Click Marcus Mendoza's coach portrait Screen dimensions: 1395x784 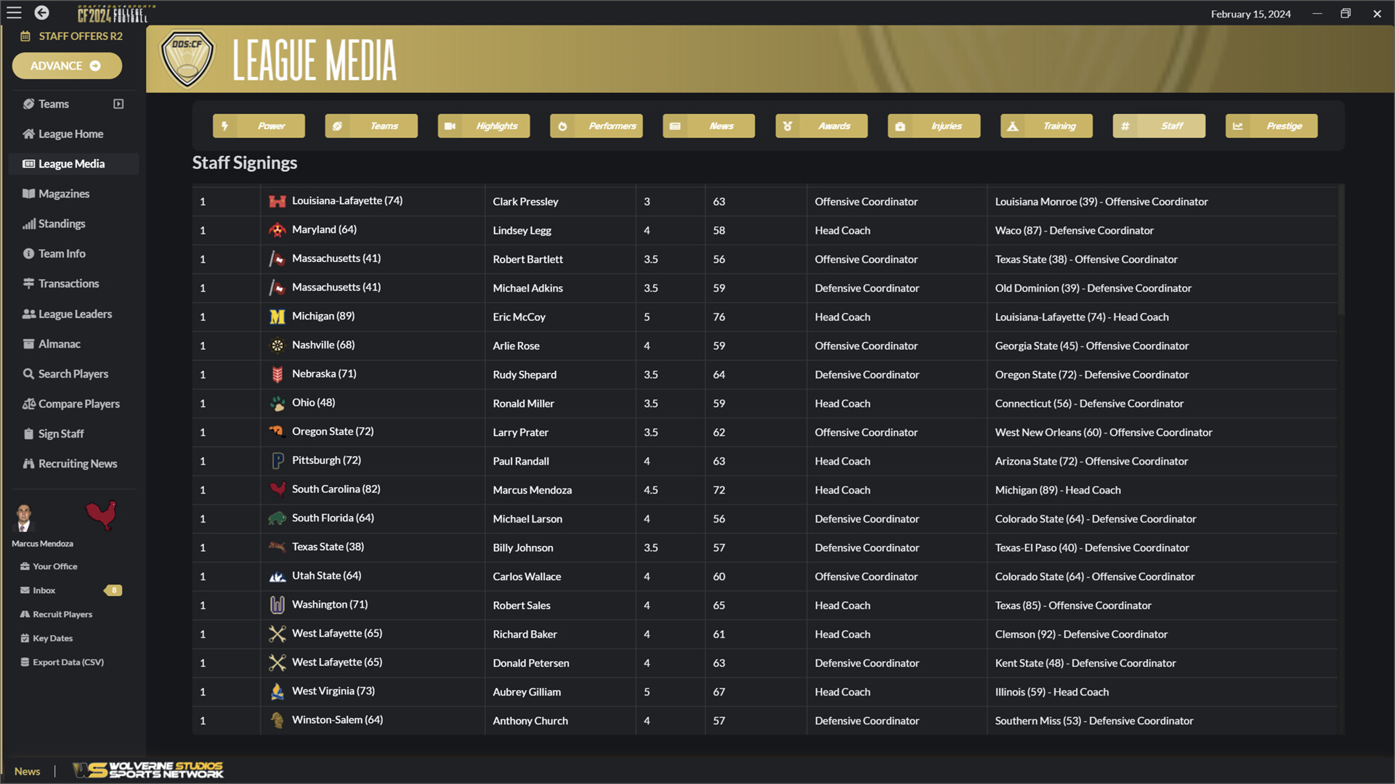24,517
